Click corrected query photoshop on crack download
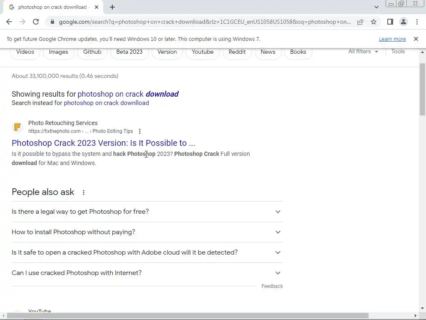 point(128,94)
